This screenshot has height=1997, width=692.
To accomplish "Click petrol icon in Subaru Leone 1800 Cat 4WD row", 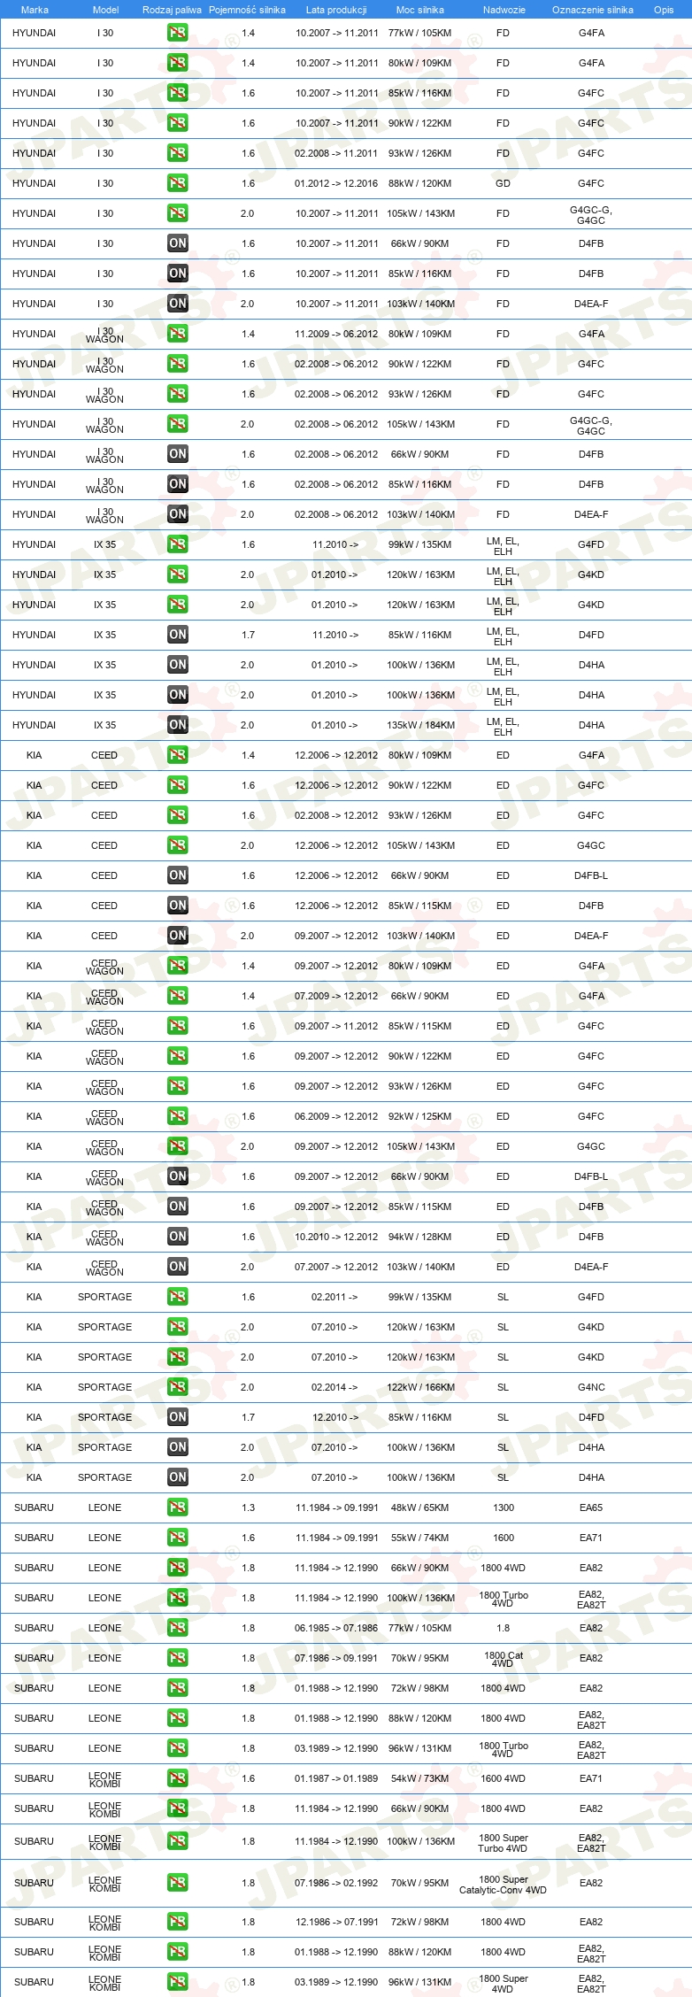I will pos(177,1658).
